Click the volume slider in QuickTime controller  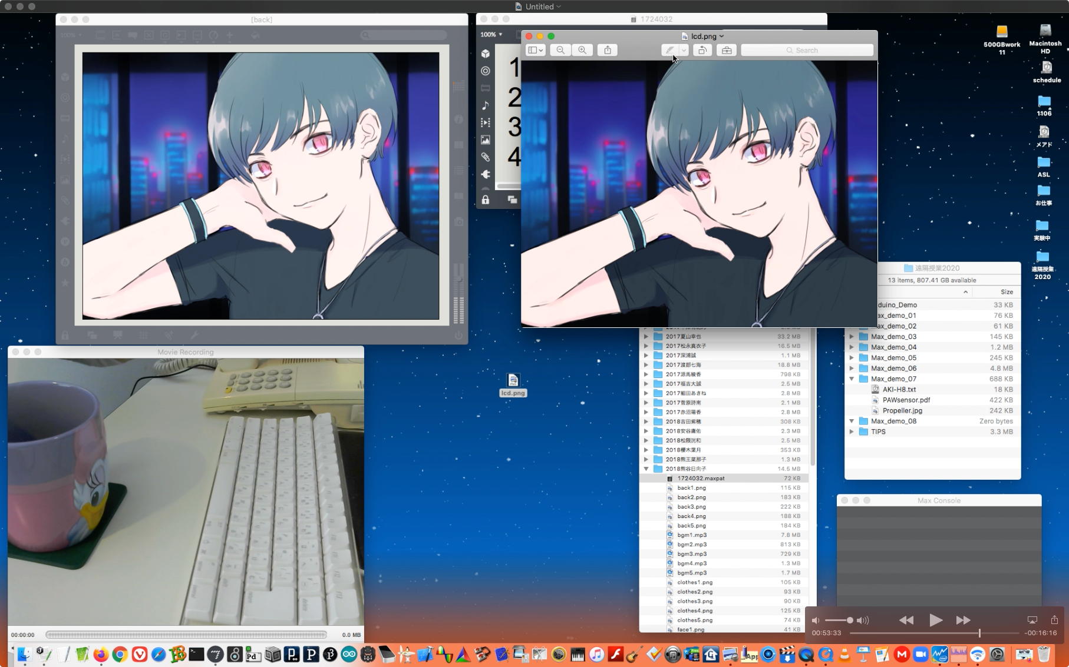click(x=839, y=620)
